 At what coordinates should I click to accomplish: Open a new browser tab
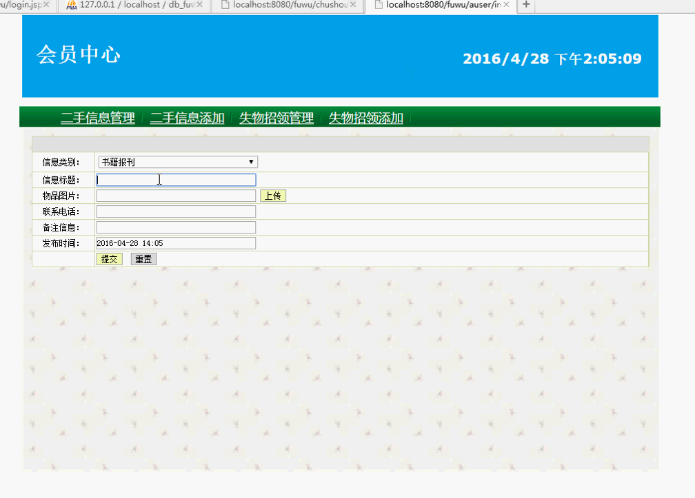point(526,4)
